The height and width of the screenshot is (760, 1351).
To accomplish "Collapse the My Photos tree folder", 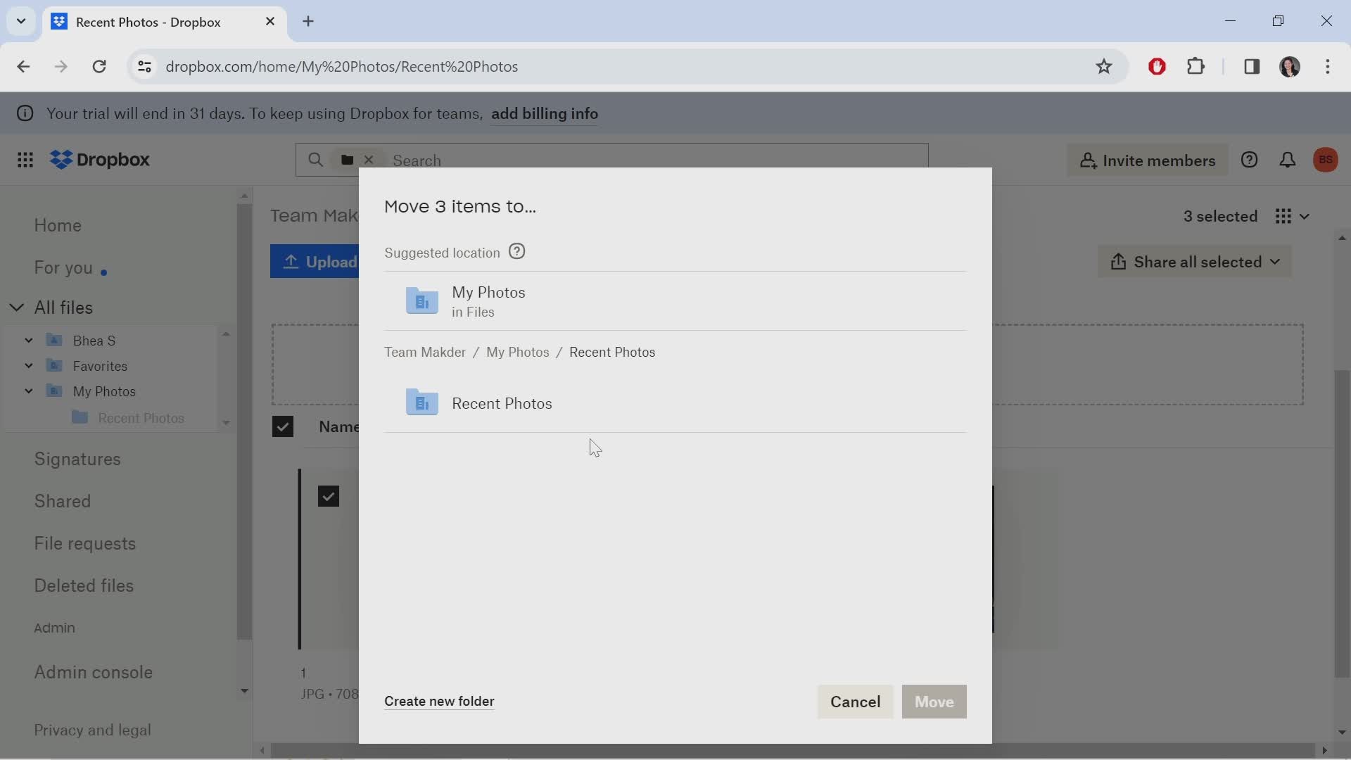I will 29,391.
